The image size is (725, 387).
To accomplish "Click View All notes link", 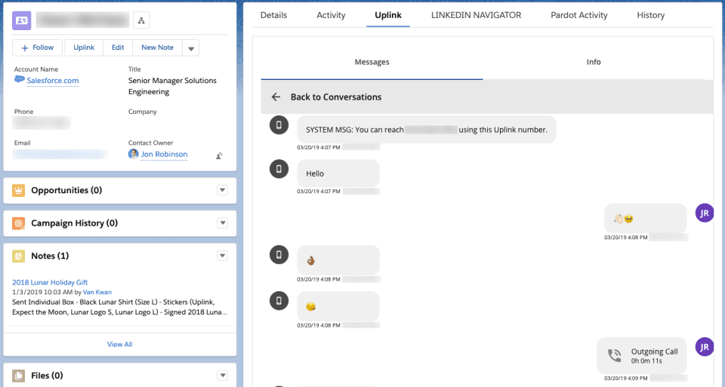I will point(119,344).
